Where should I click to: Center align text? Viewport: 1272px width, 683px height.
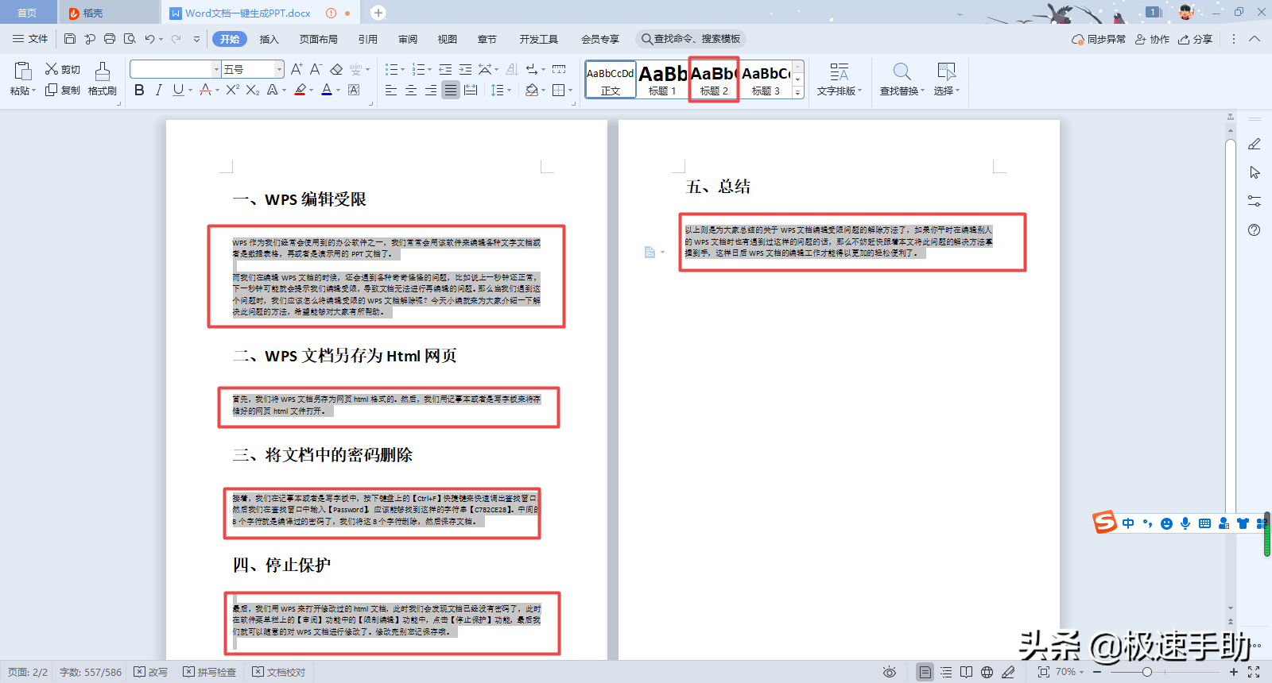(x=411, y=90)
